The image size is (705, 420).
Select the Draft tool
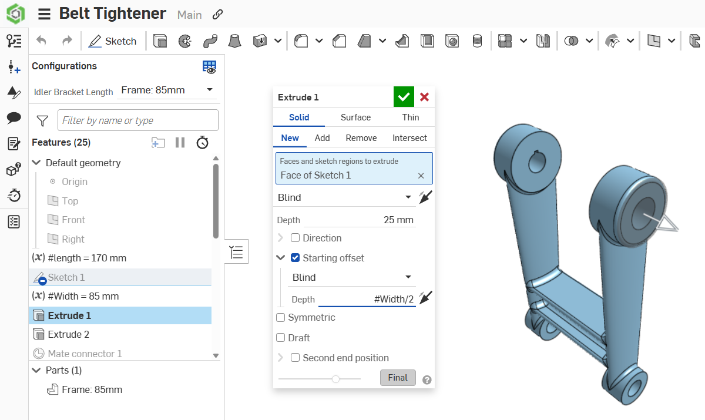pyautogui.click(x=365, y=41)
